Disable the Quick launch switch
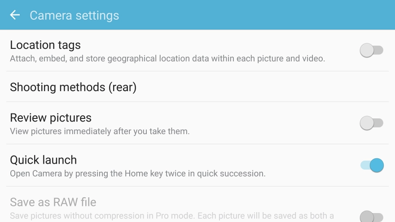395x222 pixels. (x=372, y=165)
